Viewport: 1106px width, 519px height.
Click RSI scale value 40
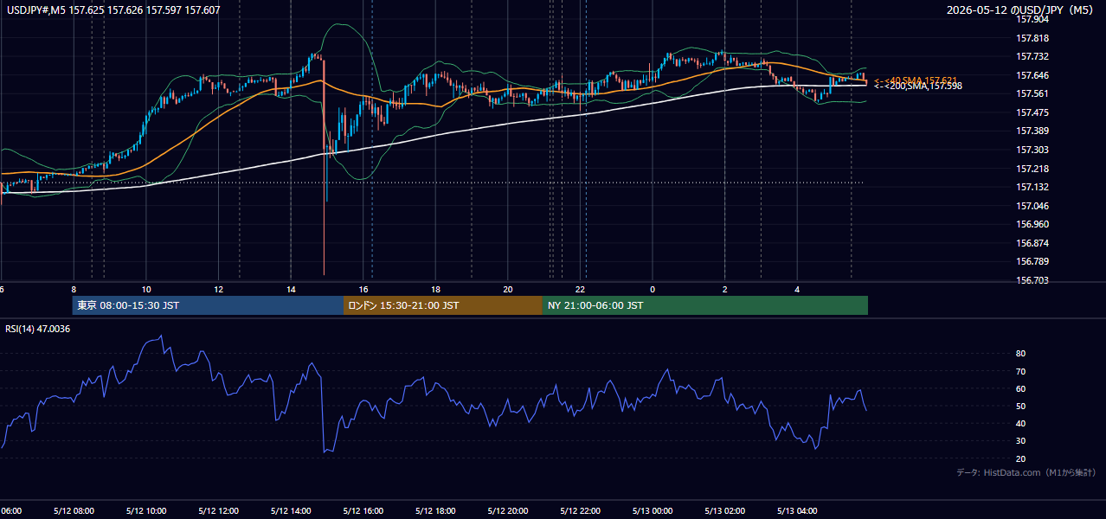(1021, 423)
